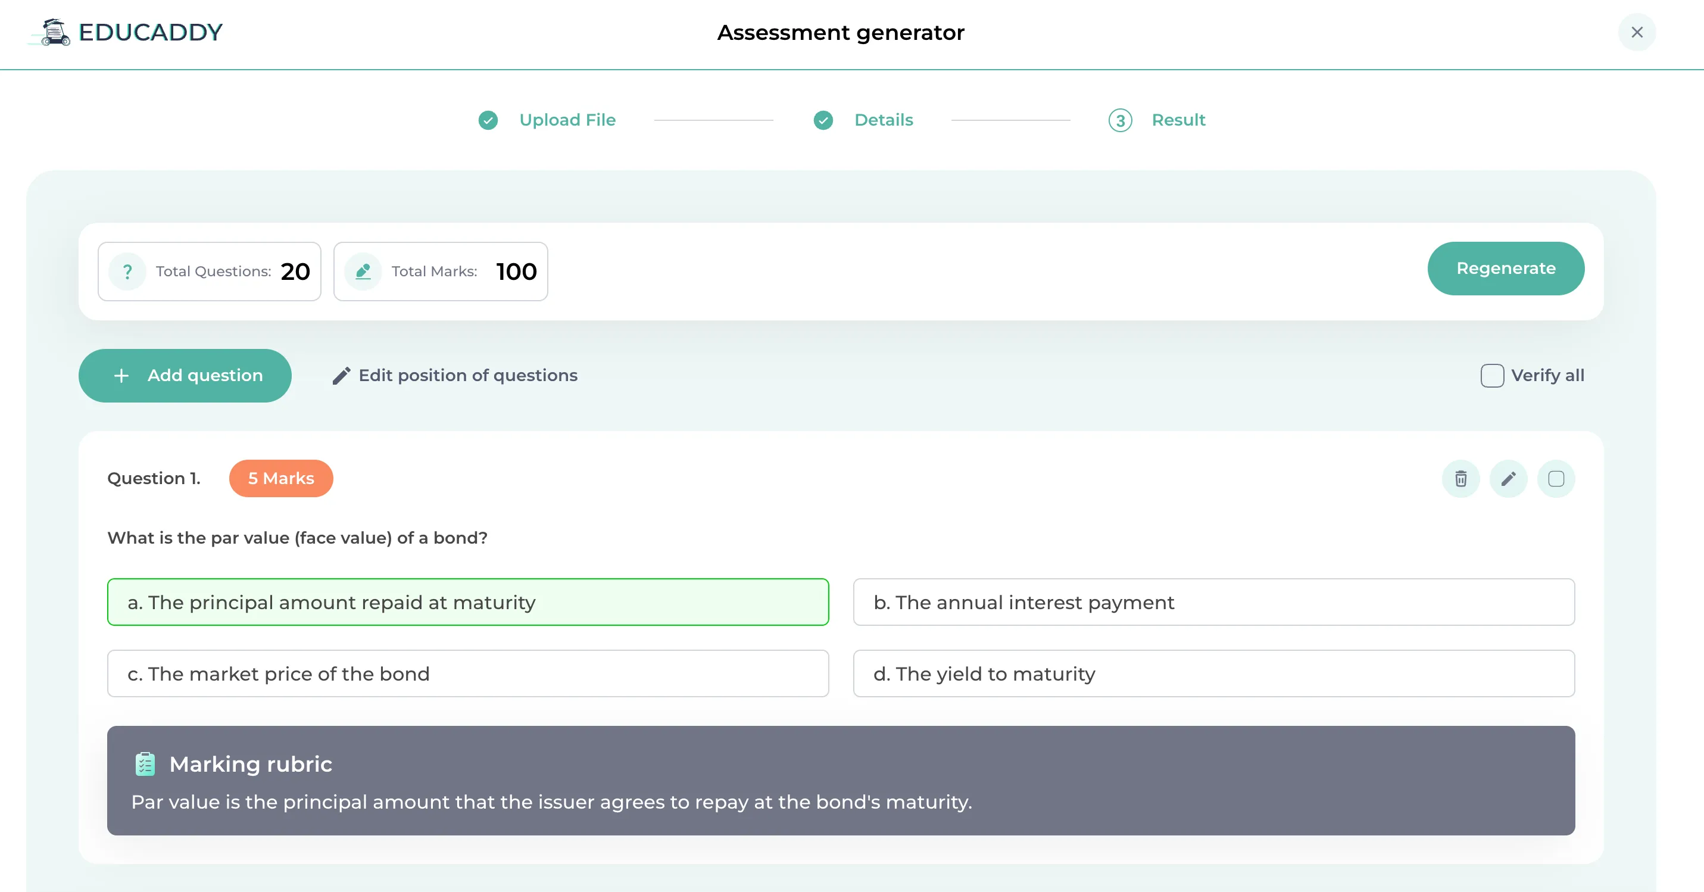Click the Add question button

click(185, 375)
